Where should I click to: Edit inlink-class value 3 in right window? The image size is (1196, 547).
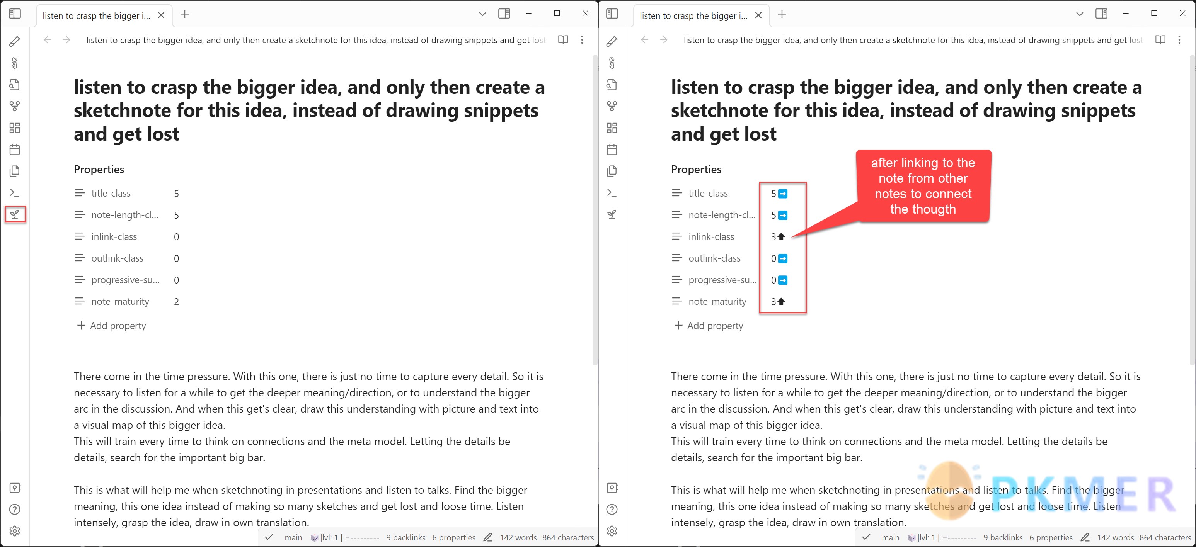click(778, 237)
